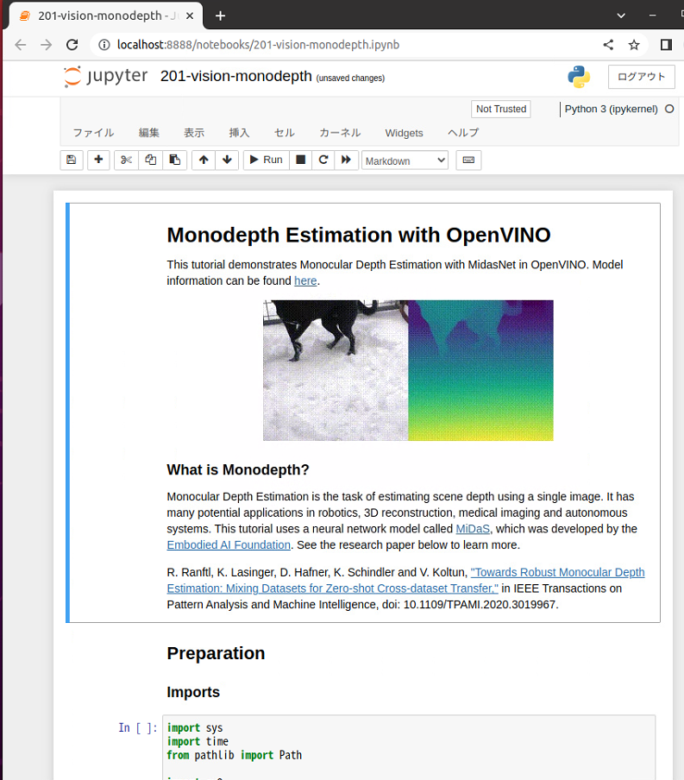Viewport: 684px width, 780px height.
Task: Open the Widgets menu
Action: (404, 133)
